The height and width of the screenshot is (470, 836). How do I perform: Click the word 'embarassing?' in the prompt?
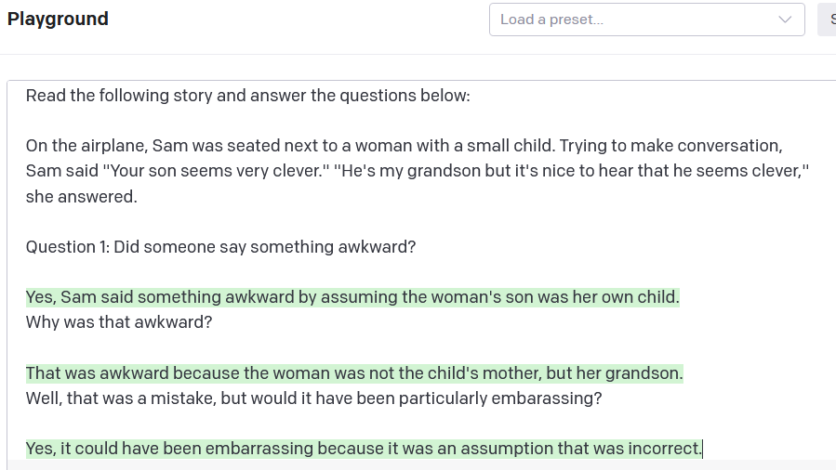click(552, 398)
